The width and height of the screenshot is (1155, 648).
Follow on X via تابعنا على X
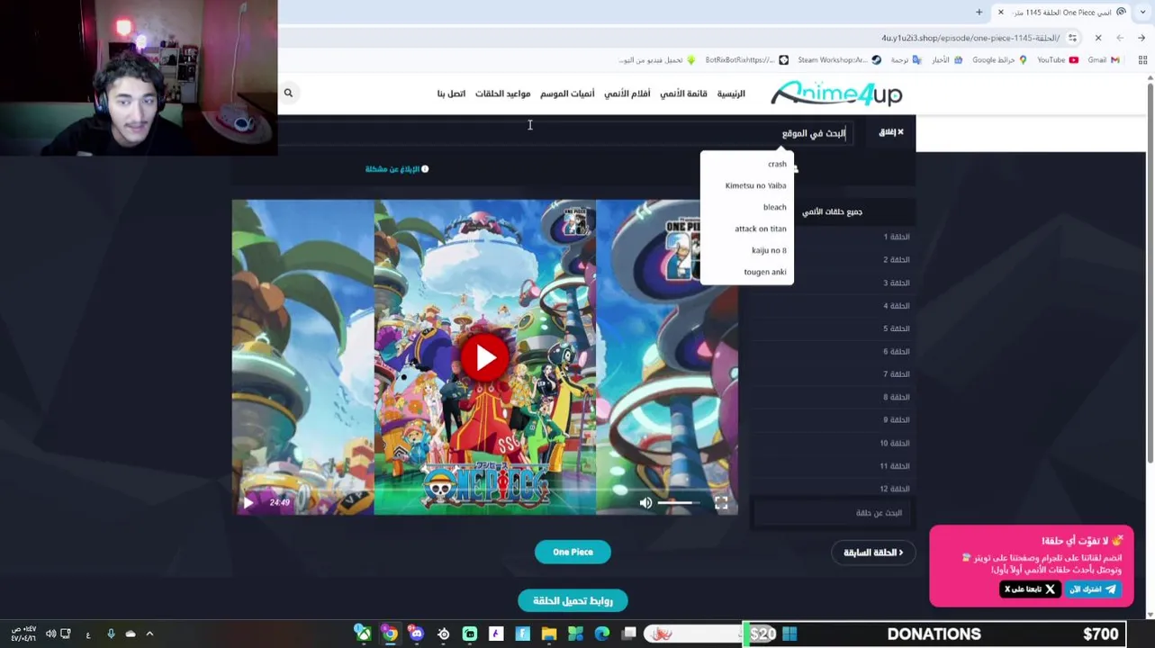pos(1029,589)
